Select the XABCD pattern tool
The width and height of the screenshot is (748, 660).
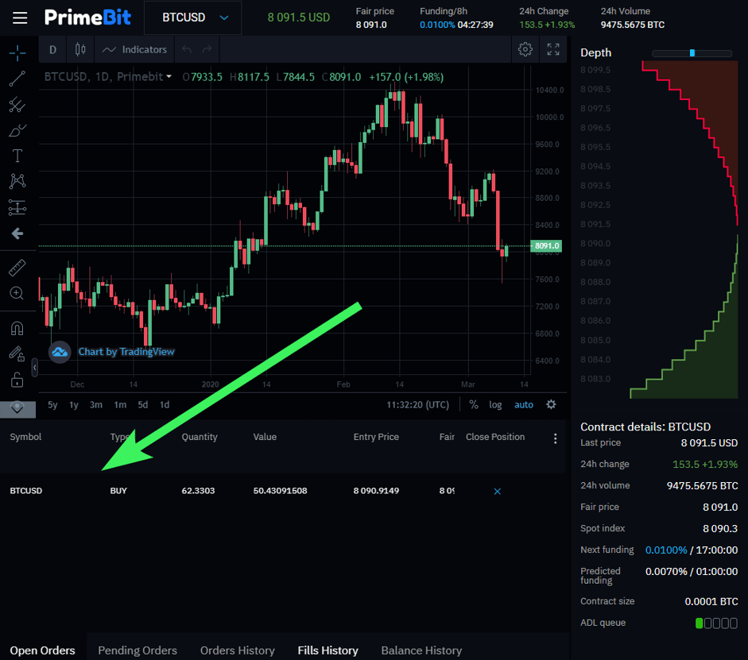[x=17, y=181]
